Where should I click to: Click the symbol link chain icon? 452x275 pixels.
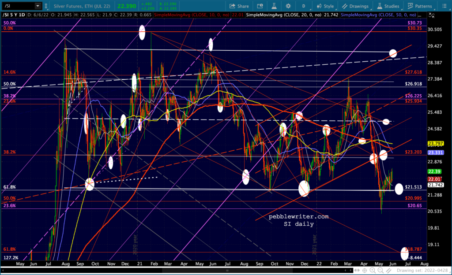(46, 6)
